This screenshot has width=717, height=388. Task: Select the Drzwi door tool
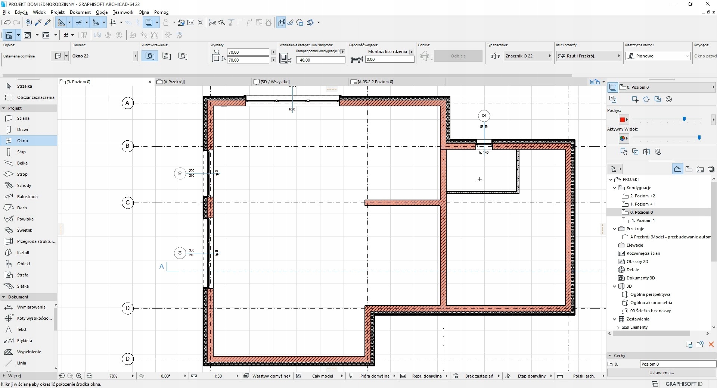click(22, 129)
